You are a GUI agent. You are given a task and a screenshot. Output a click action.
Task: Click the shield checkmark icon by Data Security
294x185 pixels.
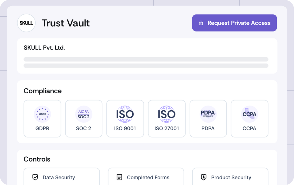[35, 177]
